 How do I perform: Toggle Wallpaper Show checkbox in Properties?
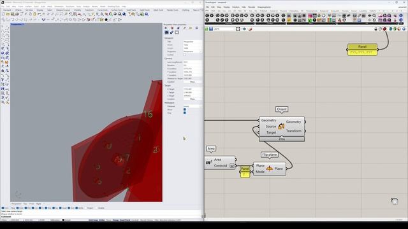tap(185, 109)
